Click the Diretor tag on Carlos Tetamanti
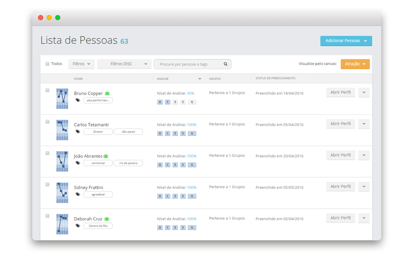This screenshot has height=256, width=413. coord(98,131)
